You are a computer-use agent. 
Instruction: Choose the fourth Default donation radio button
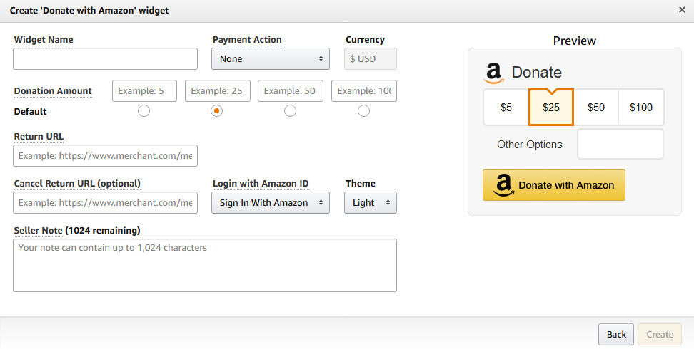(363, 110)
